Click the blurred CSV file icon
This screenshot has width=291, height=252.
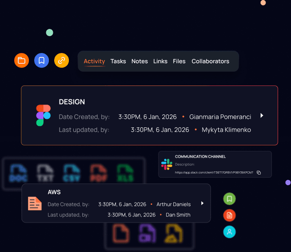tap(72, 173)
